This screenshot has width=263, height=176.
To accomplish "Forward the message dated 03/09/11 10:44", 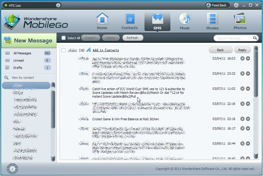I will coord(248,143).
